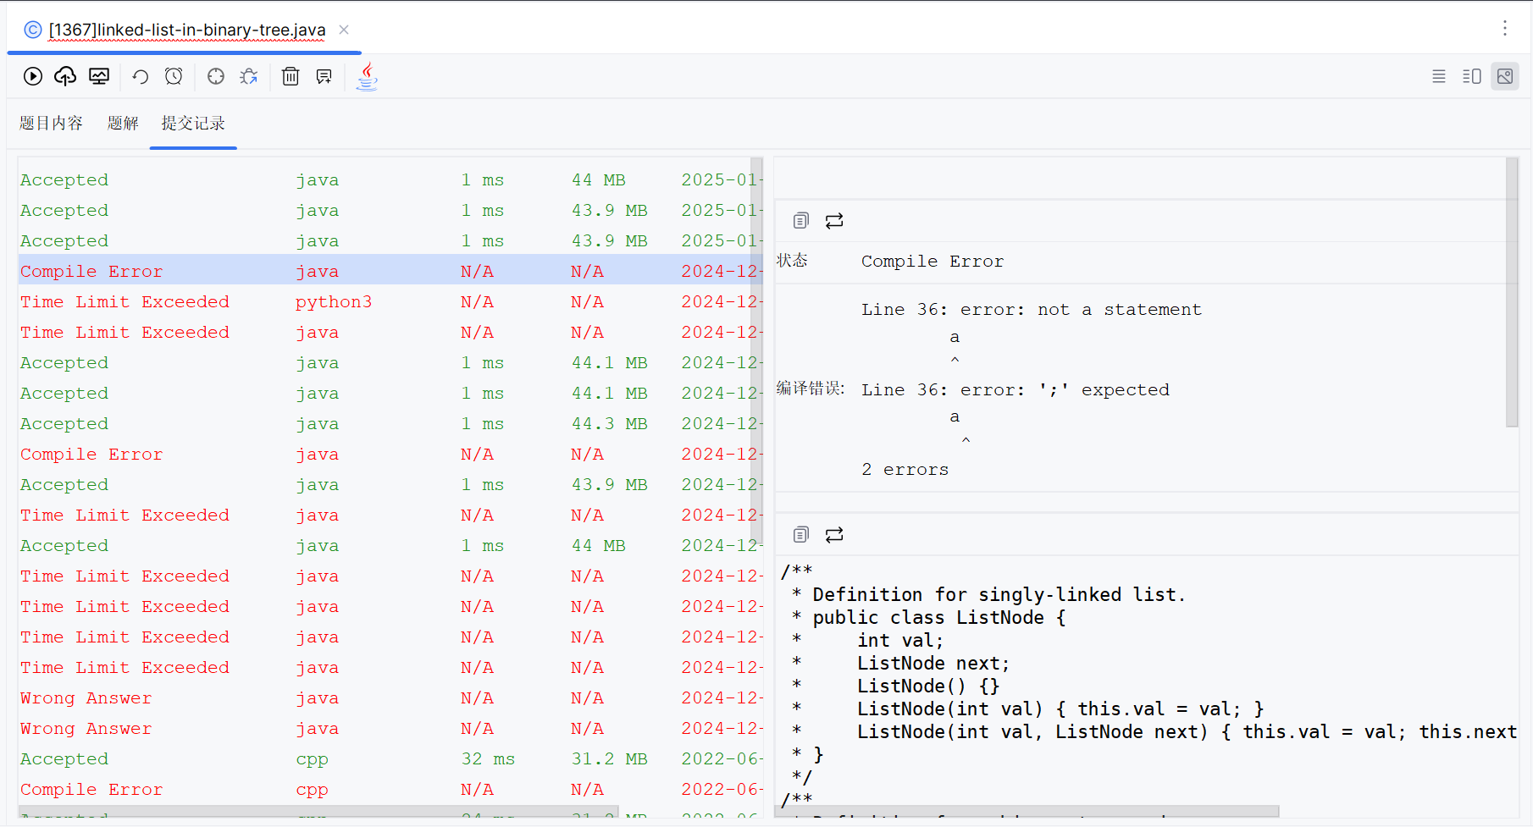This screenshot has width=1533, height=827.
Task: Run the code with play icon
Action: (33, 76)
